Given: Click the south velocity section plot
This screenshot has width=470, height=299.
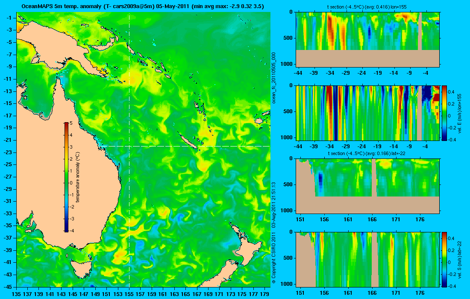Looking at the screenshot, I should point(368,259).
